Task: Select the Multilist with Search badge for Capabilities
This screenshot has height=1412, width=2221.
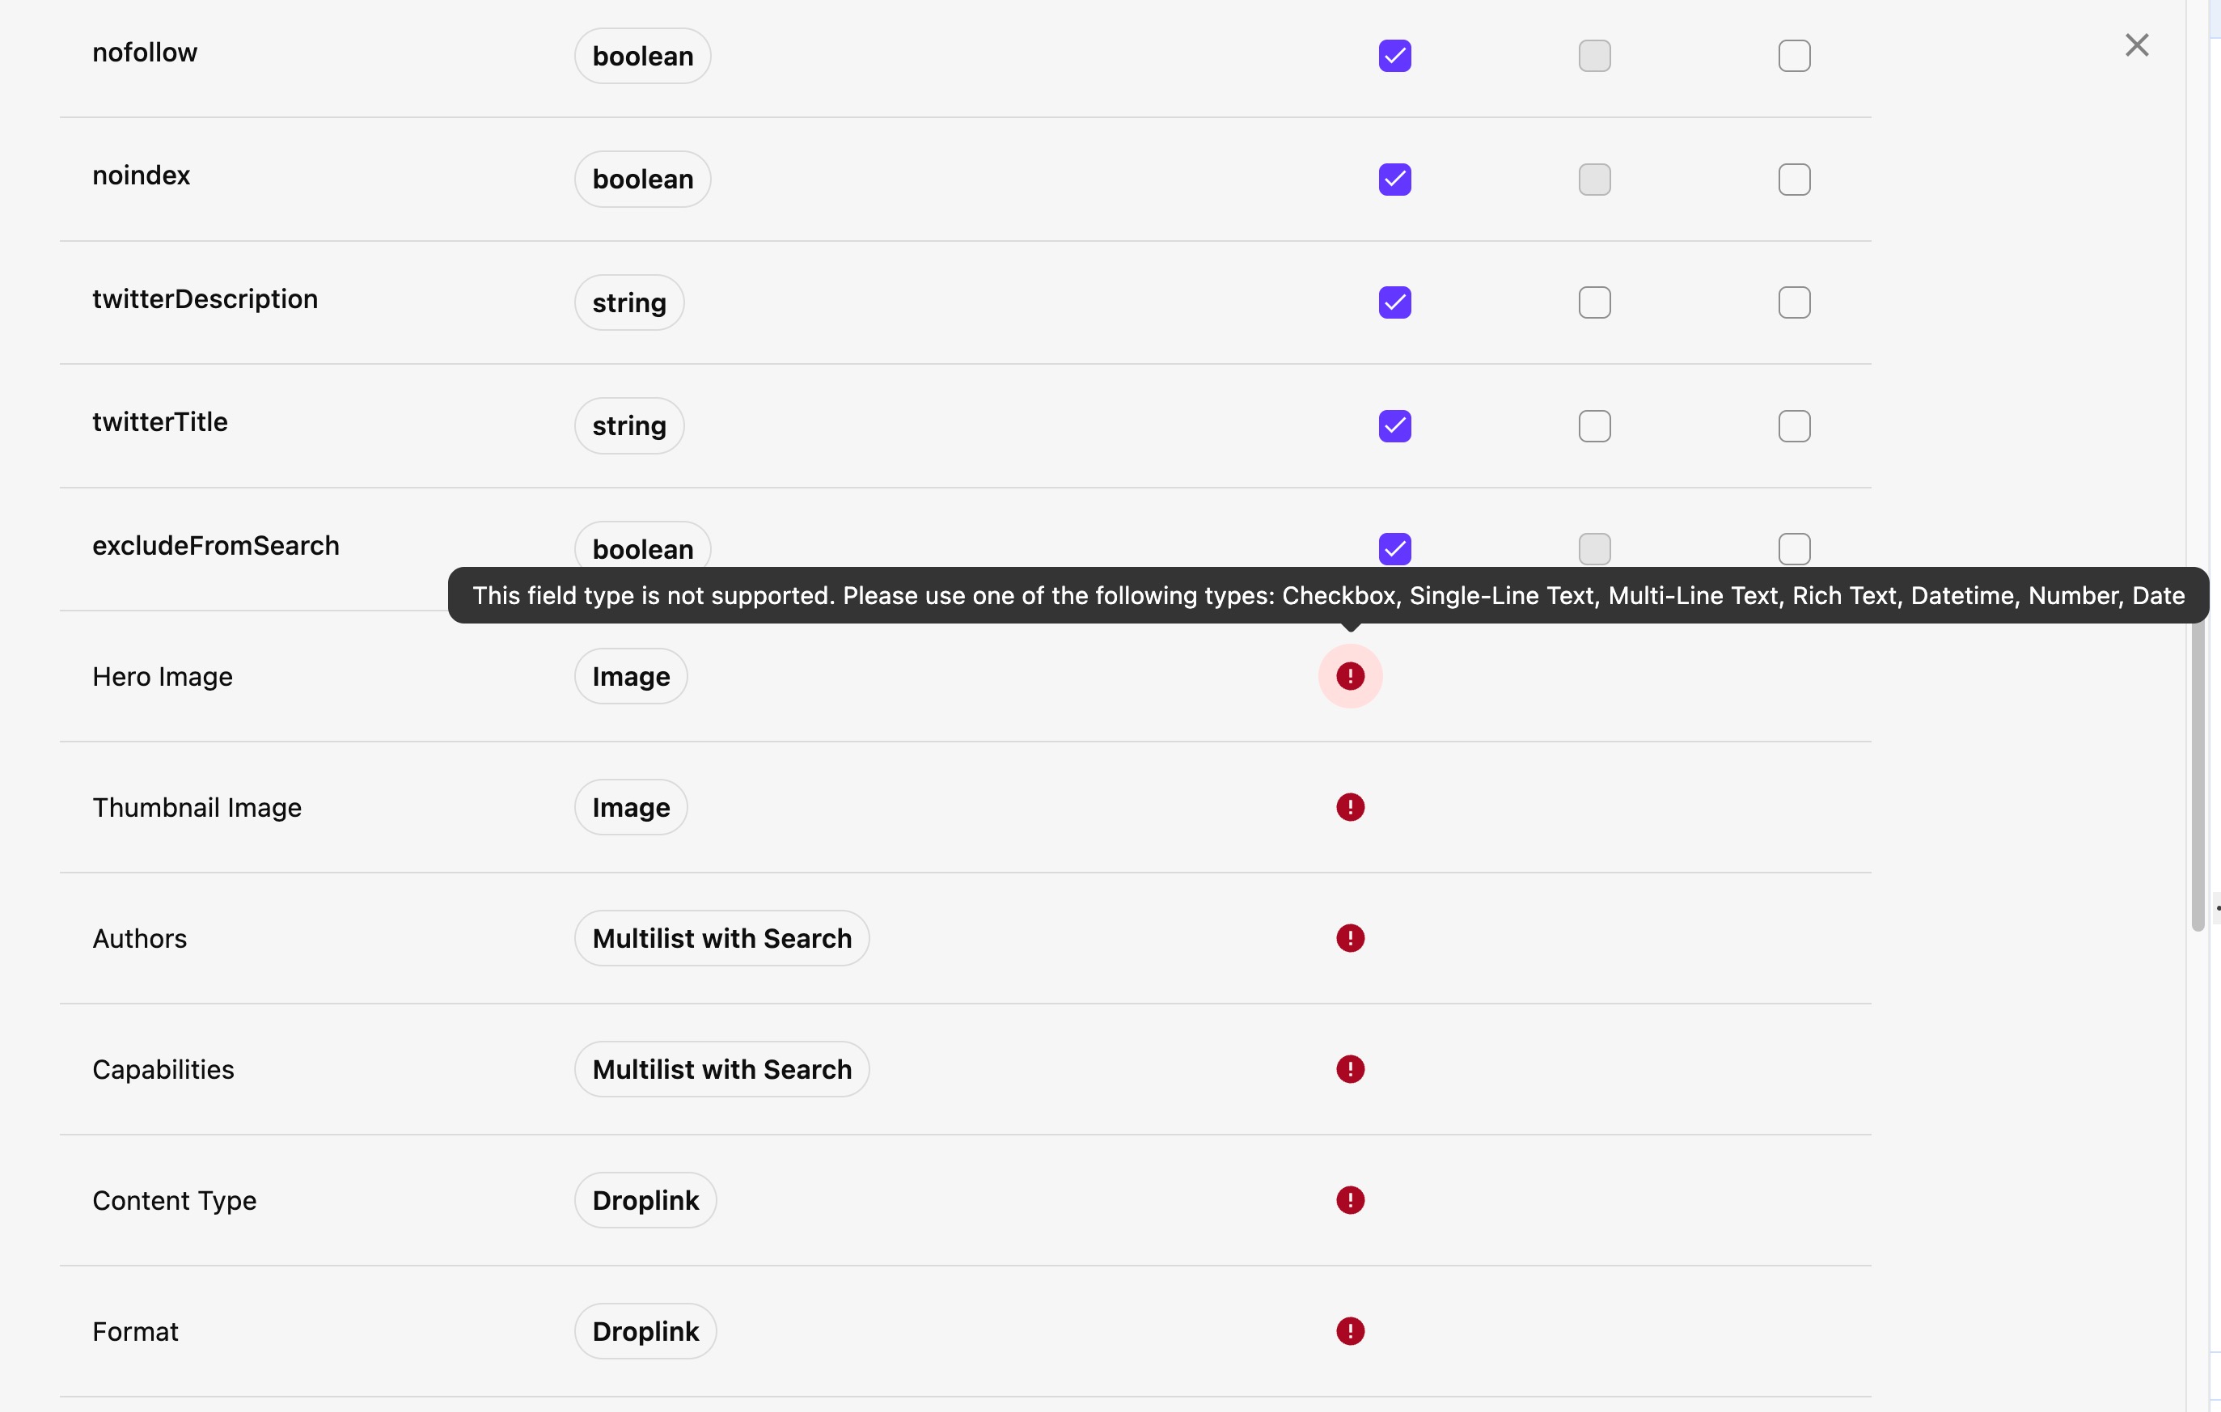Action: point(721,1069)
